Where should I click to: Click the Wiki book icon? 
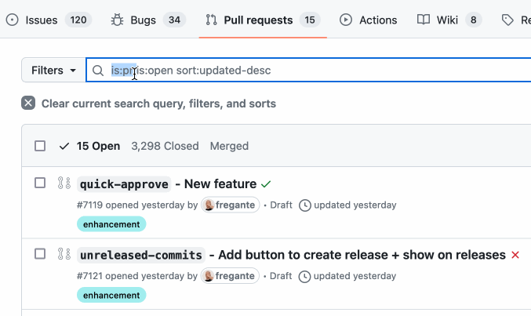[x=424, y=20]
